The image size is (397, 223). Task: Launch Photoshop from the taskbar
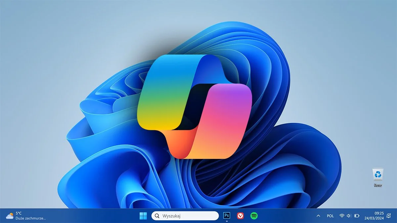tap(227, 216)
